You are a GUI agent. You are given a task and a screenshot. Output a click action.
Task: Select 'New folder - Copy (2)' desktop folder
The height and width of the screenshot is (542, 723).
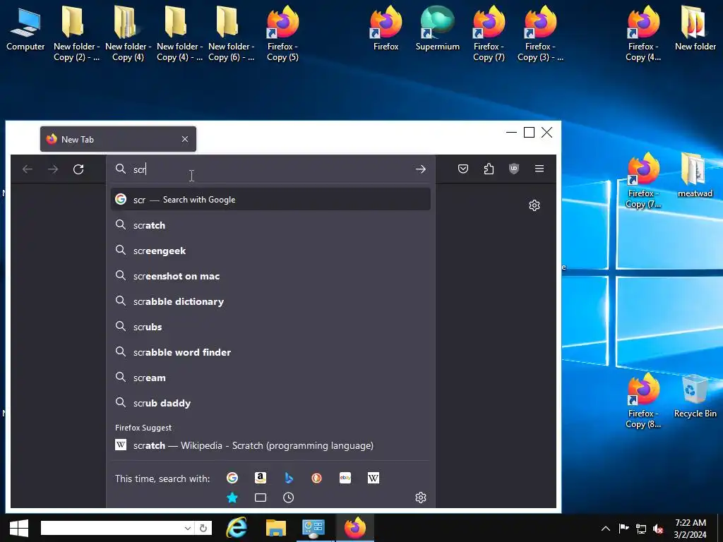(x=76, y=34)
